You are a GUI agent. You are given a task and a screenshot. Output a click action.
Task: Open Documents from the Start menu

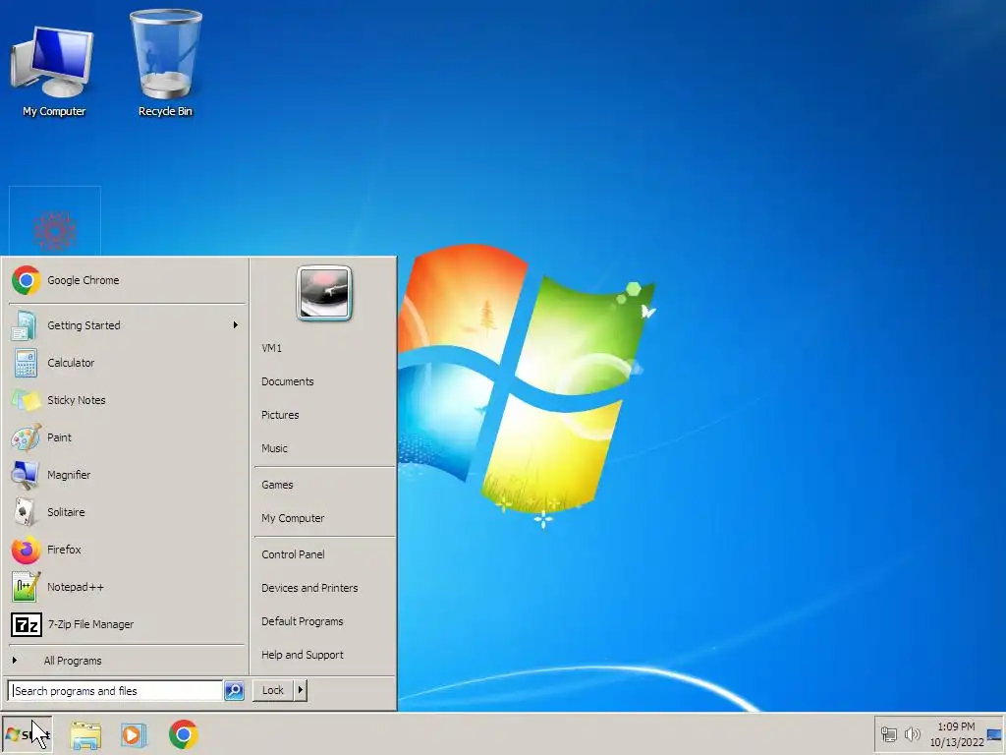point(324,381)
